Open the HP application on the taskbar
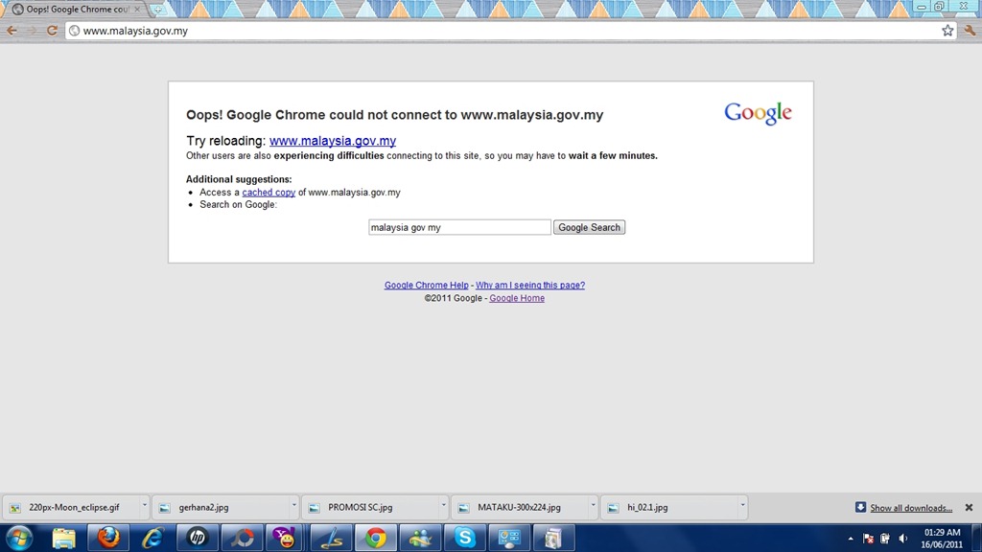 tap(198, 539)
